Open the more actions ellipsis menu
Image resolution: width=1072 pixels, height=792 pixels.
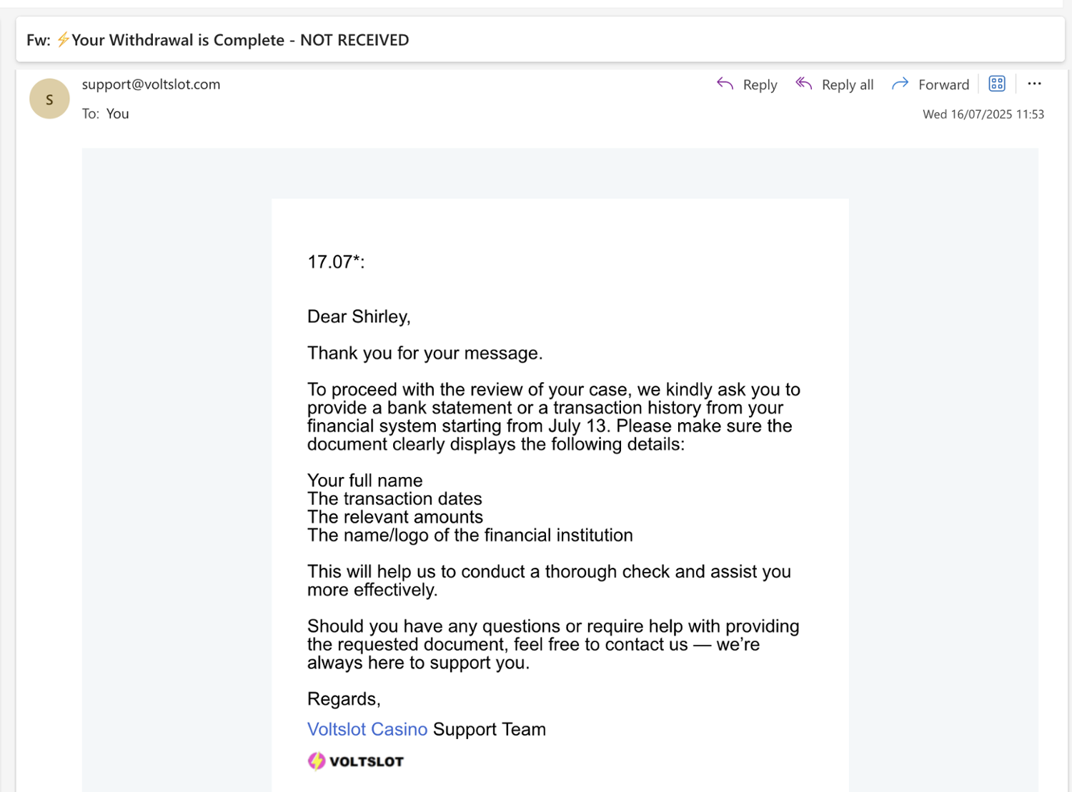point(1034,84)
